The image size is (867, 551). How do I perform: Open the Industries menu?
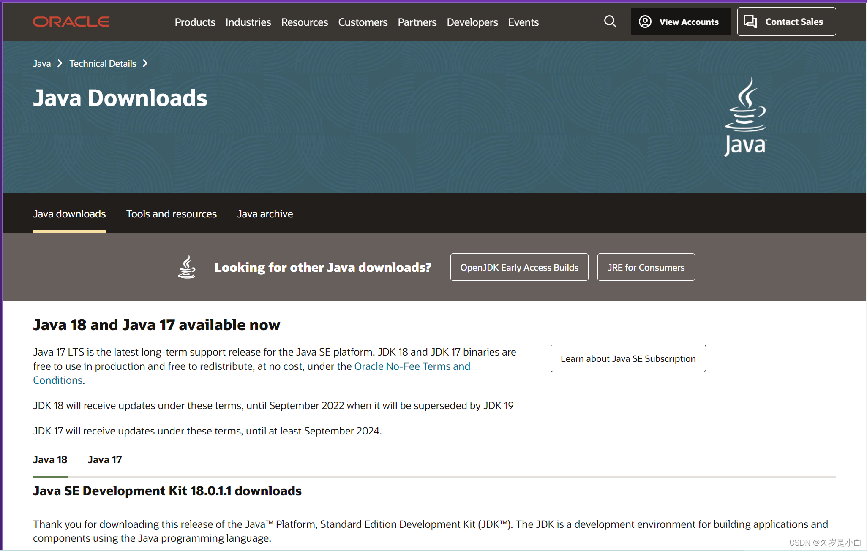point(248,22)
